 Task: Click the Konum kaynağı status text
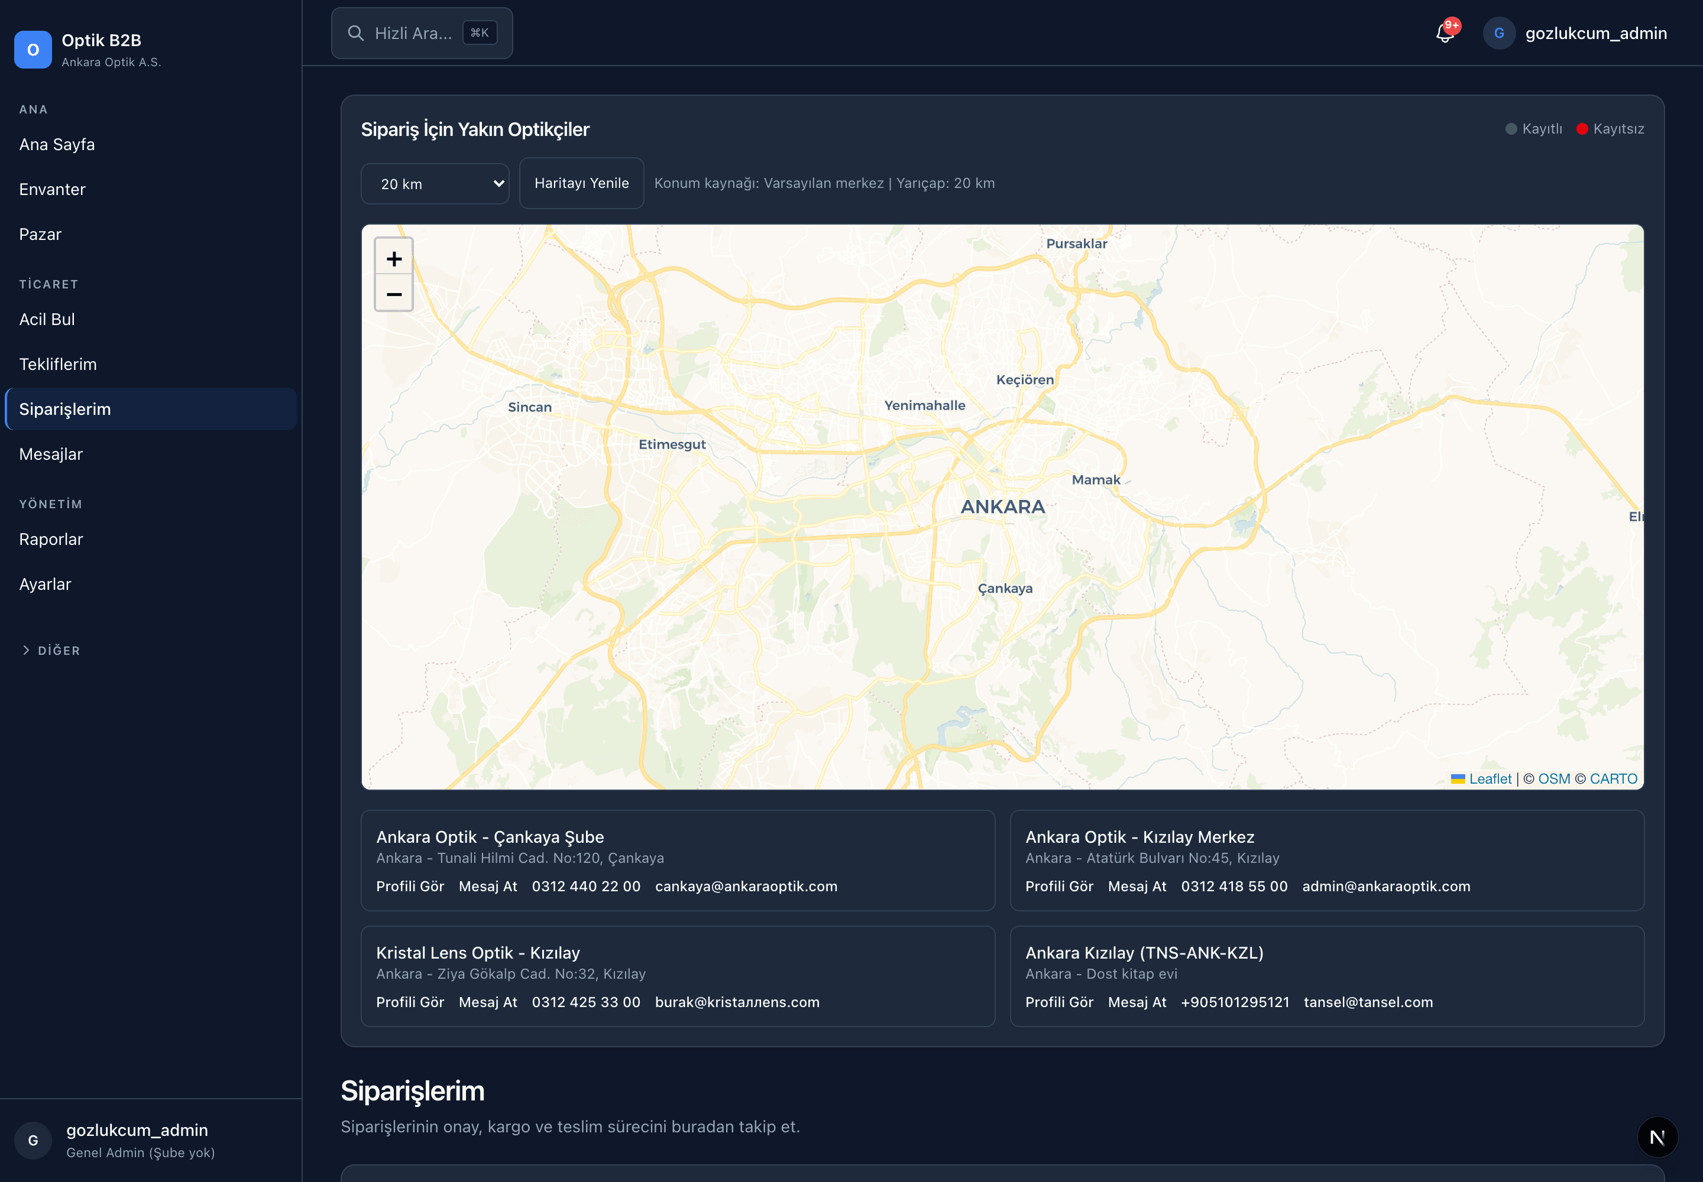[824, 183]
